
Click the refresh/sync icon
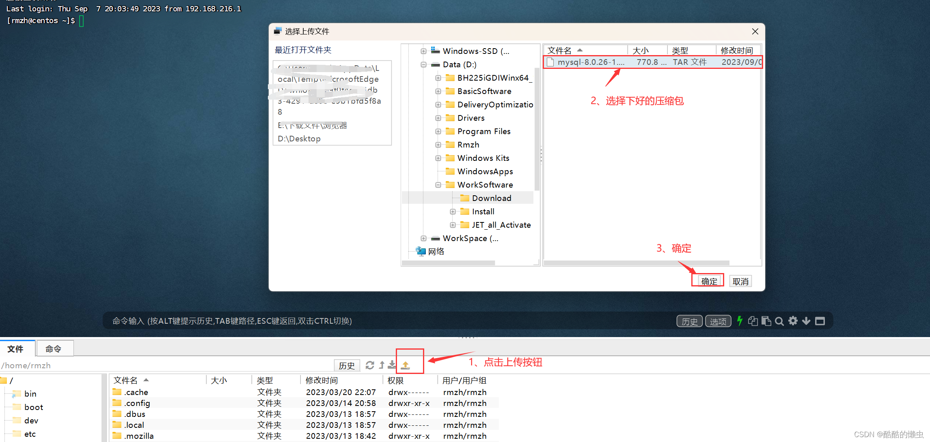(x=368, y=364)
